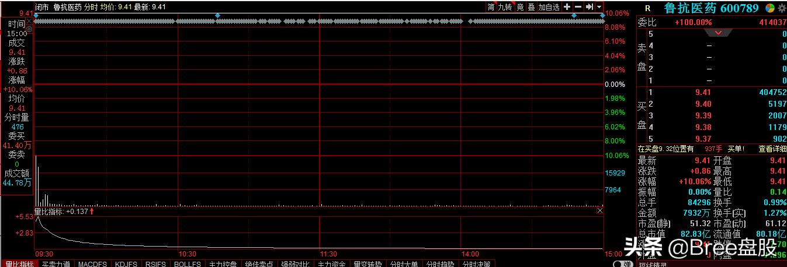The width and height of the screenshot is (787, 267).
Task: Click the 11:30 time axis label
Action: tap(329, 254)
